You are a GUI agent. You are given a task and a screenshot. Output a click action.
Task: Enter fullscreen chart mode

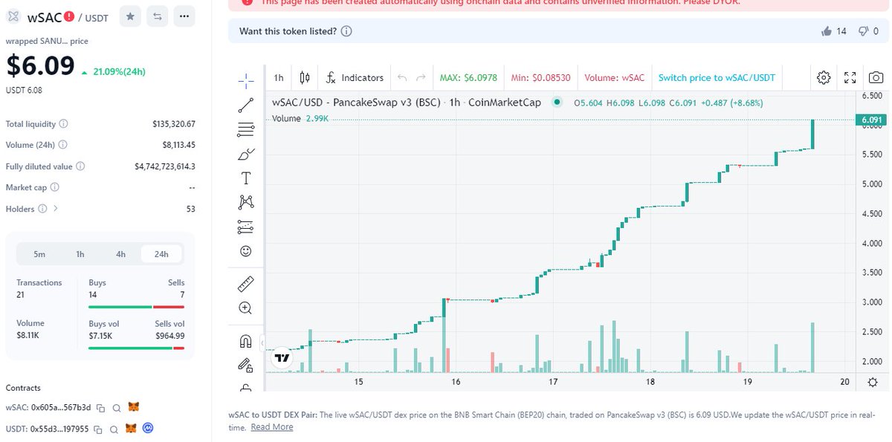850,77
